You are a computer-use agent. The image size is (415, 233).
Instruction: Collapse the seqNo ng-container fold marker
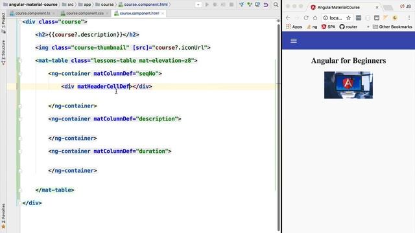pyautogui.click(x=20, y=74)
